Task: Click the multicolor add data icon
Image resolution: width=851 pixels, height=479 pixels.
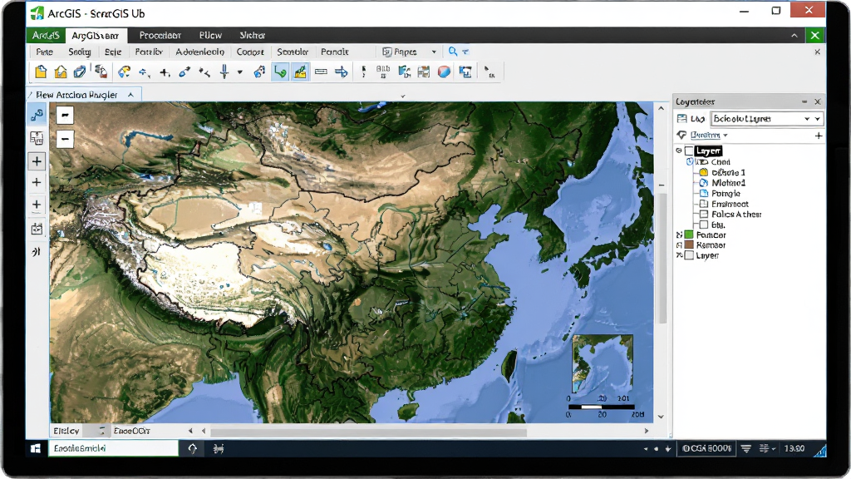Action: (x=125, y=72)
